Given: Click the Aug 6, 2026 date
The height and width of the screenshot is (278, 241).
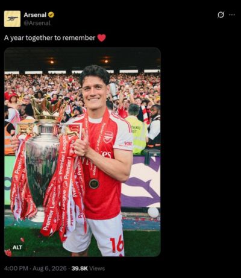Looking at the screenshot, I should 49,268.
